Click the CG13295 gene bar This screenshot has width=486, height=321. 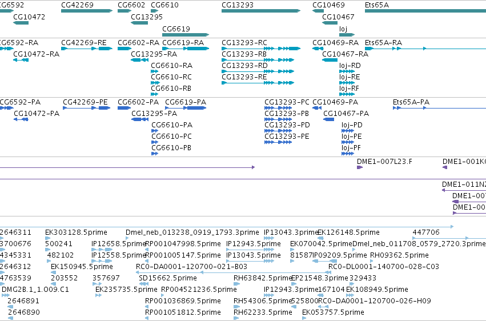139,23
